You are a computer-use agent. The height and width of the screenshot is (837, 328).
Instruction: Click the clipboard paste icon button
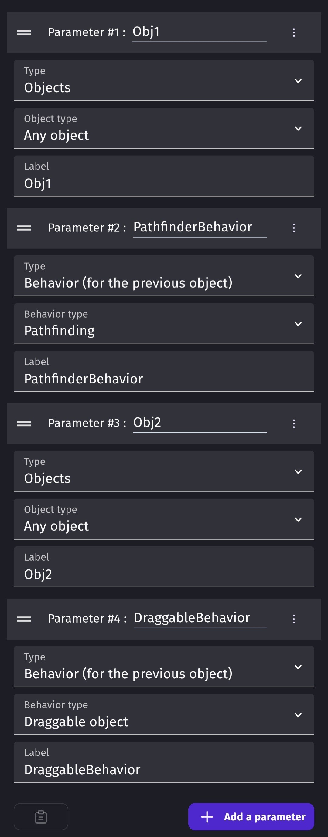pyautogui.click(x=41, y=817)
